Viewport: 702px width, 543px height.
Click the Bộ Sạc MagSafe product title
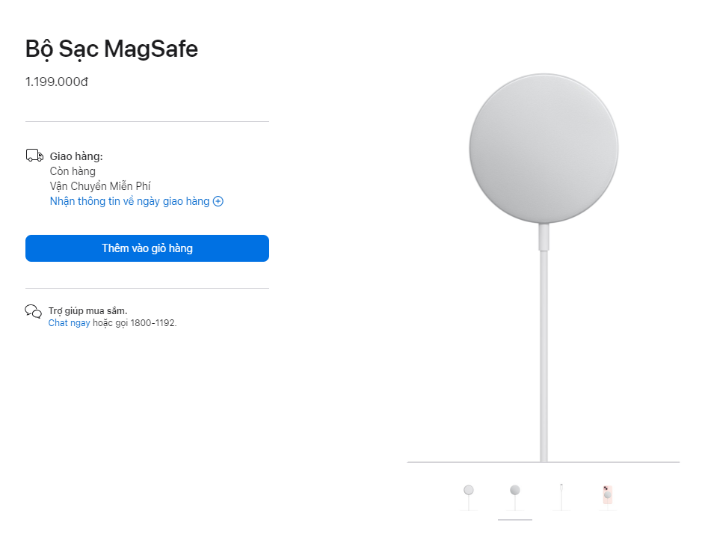click(111, 49)
